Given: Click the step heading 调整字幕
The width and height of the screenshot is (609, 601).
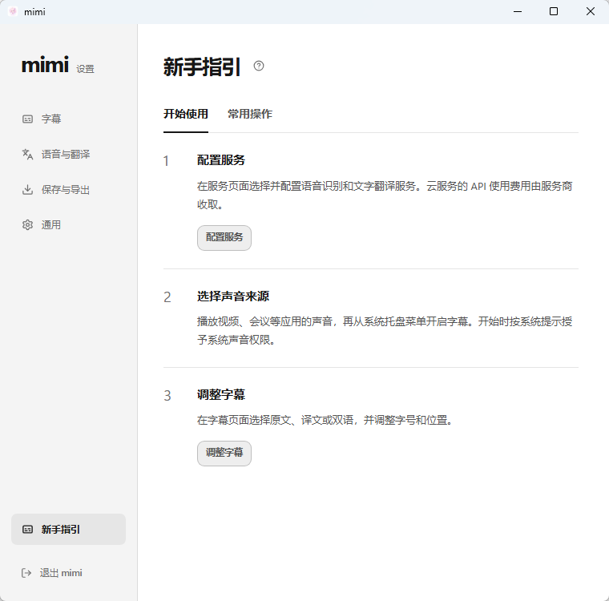Looking at the screenshot, I should [x=221, y=395].
